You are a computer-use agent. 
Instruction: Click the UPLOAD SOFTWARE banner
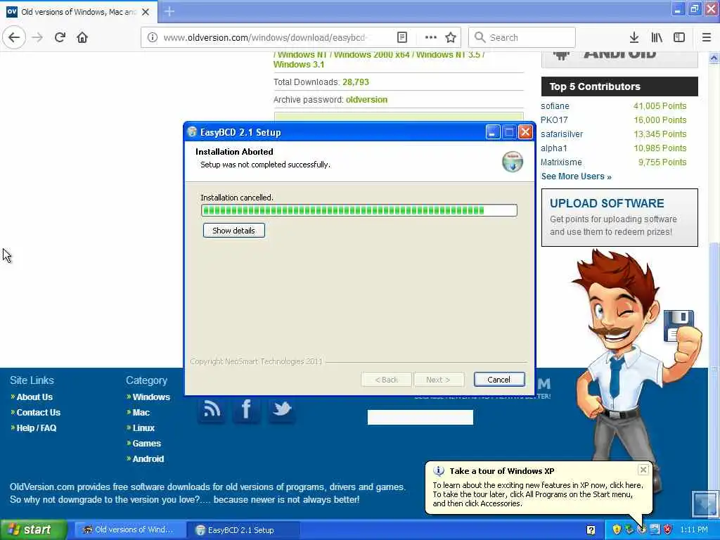619,217
